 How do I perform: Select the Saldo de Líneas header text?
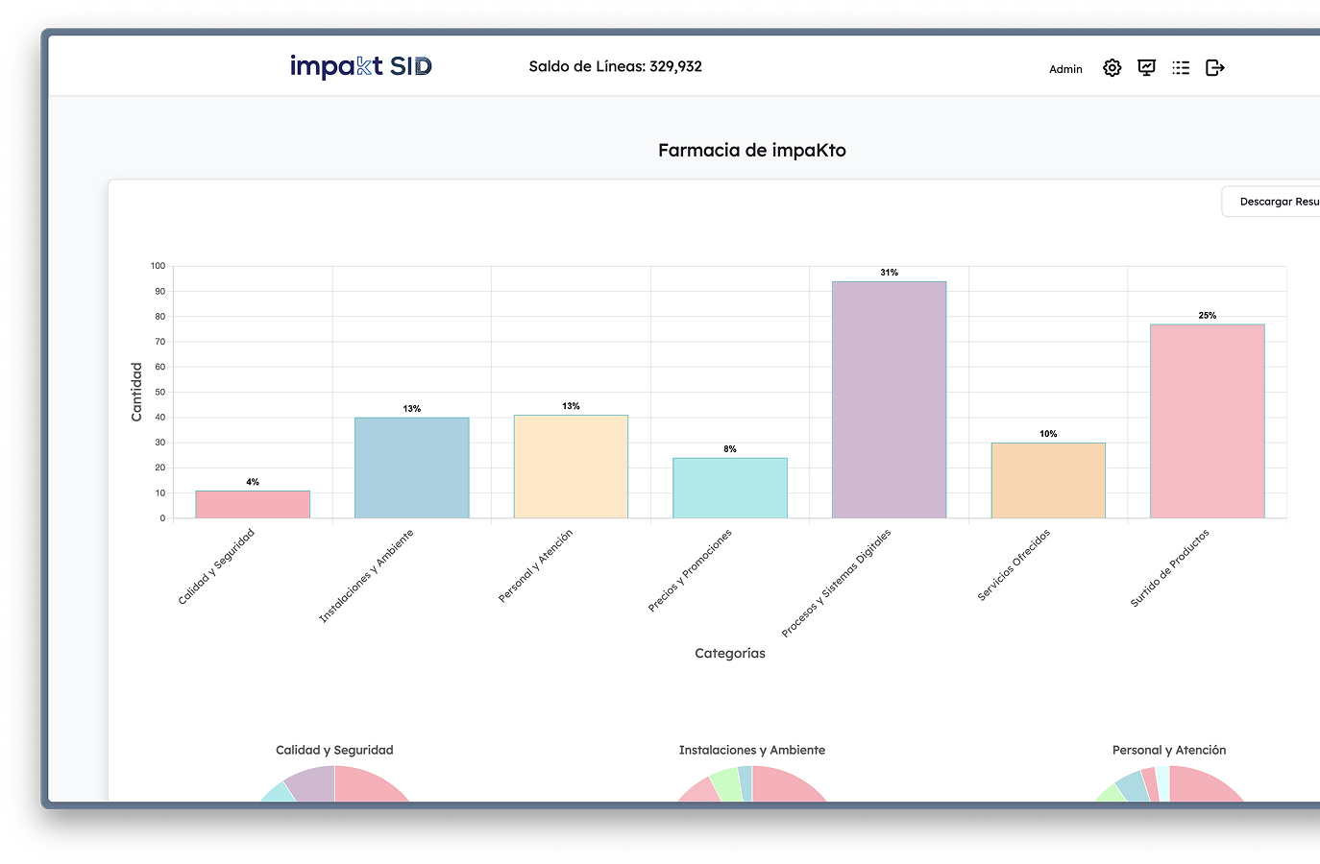[x=616, y=66]
